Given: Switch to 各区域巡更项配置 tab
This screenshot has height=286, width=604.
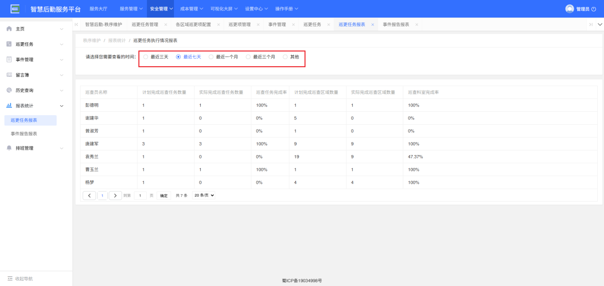Looking at the screenshot, I should click(x=193, y=24).
